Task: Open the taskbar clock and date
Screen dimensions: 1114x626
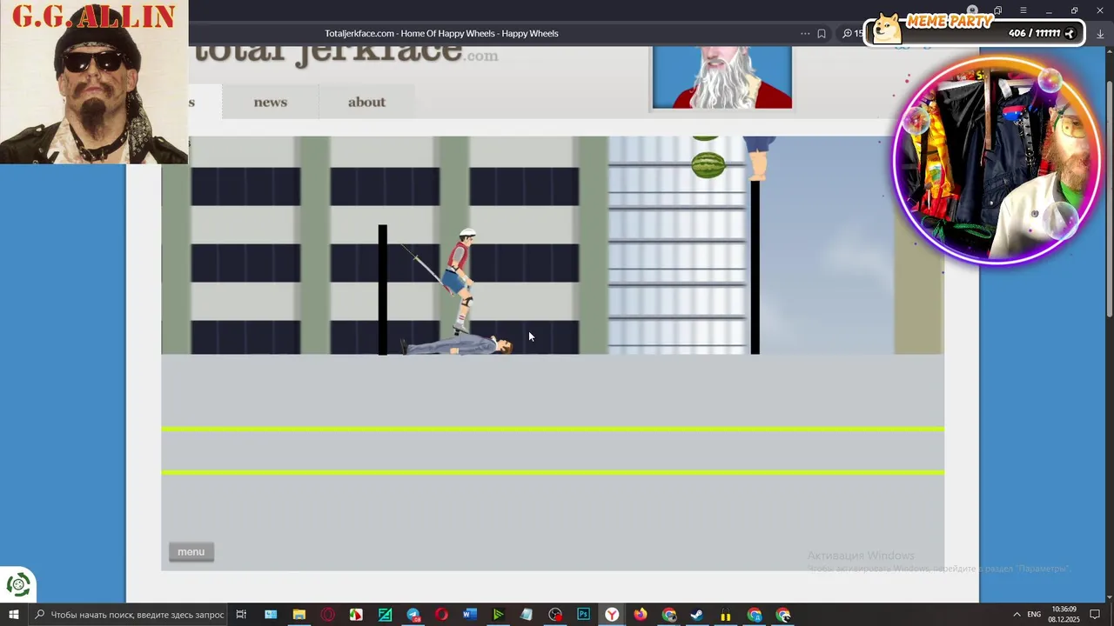Action: pos(1064,615)
